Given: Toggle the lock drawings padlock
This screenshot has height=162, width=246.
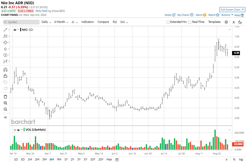Looking at the screenshot, I should (5, 76).
